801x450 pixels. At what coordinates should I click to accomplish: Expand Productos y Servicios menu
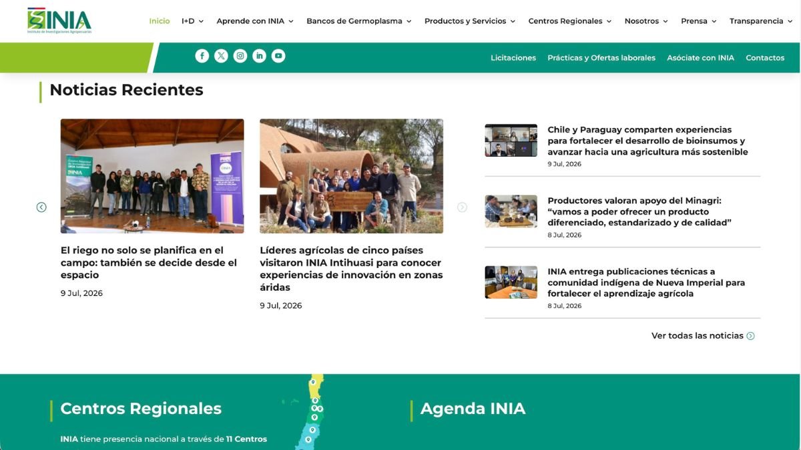tap(470, 21)
